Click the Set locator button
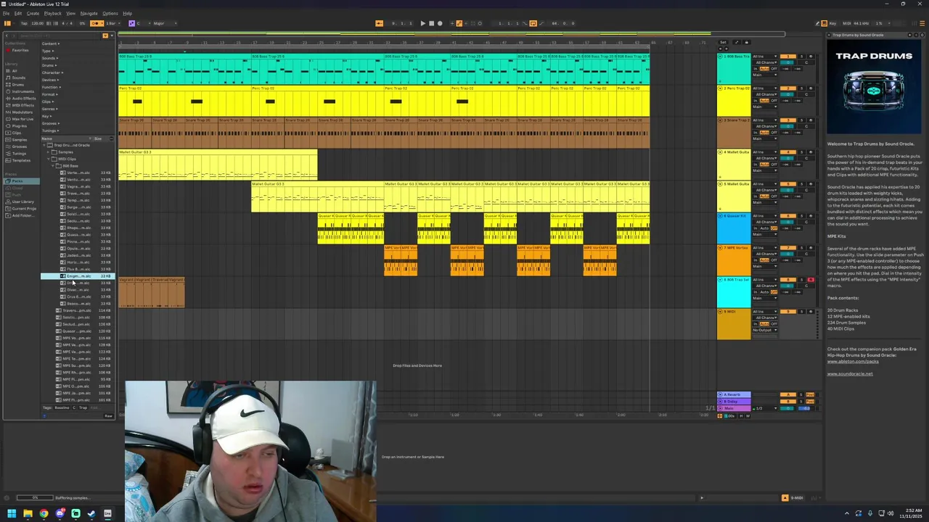 [723, 42]
